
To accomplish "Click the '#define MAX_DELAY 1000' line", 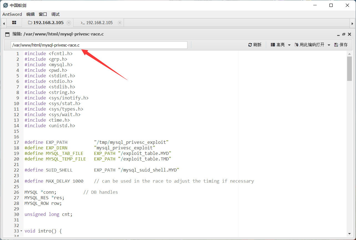I will [x=139, y=181].
